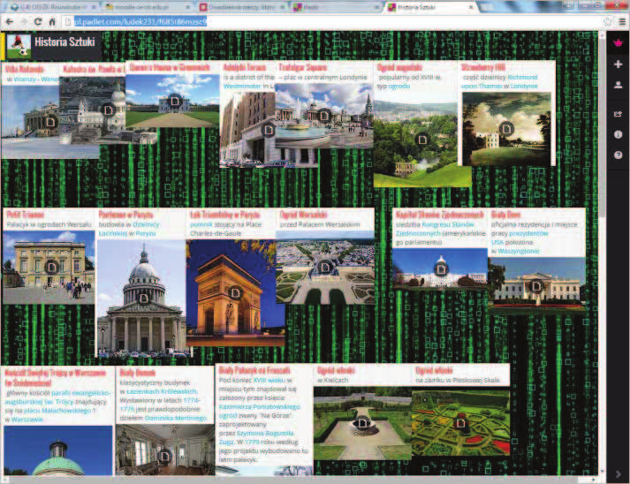Open the Ogród Wersalski image attachment icon
This screenshot has height=484, width=630.
click(x=325, y=267)
